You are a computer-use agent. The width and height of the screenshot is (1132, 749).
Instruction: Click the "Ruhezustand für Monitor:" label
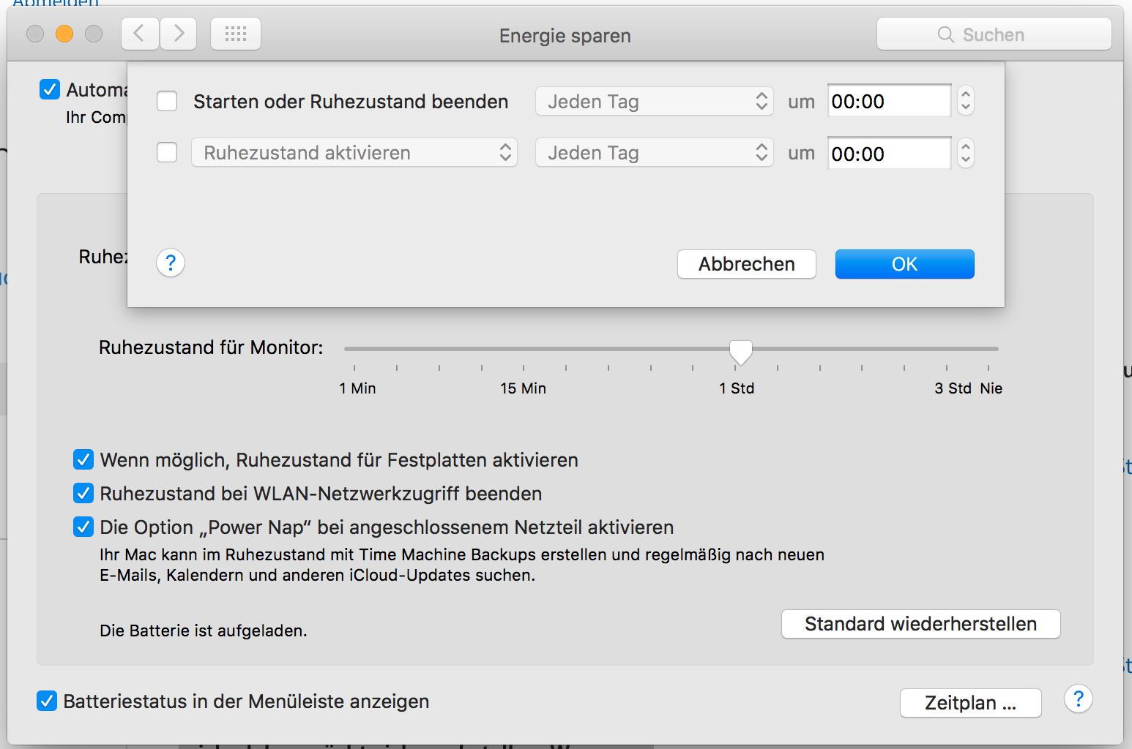click(211, 347)
